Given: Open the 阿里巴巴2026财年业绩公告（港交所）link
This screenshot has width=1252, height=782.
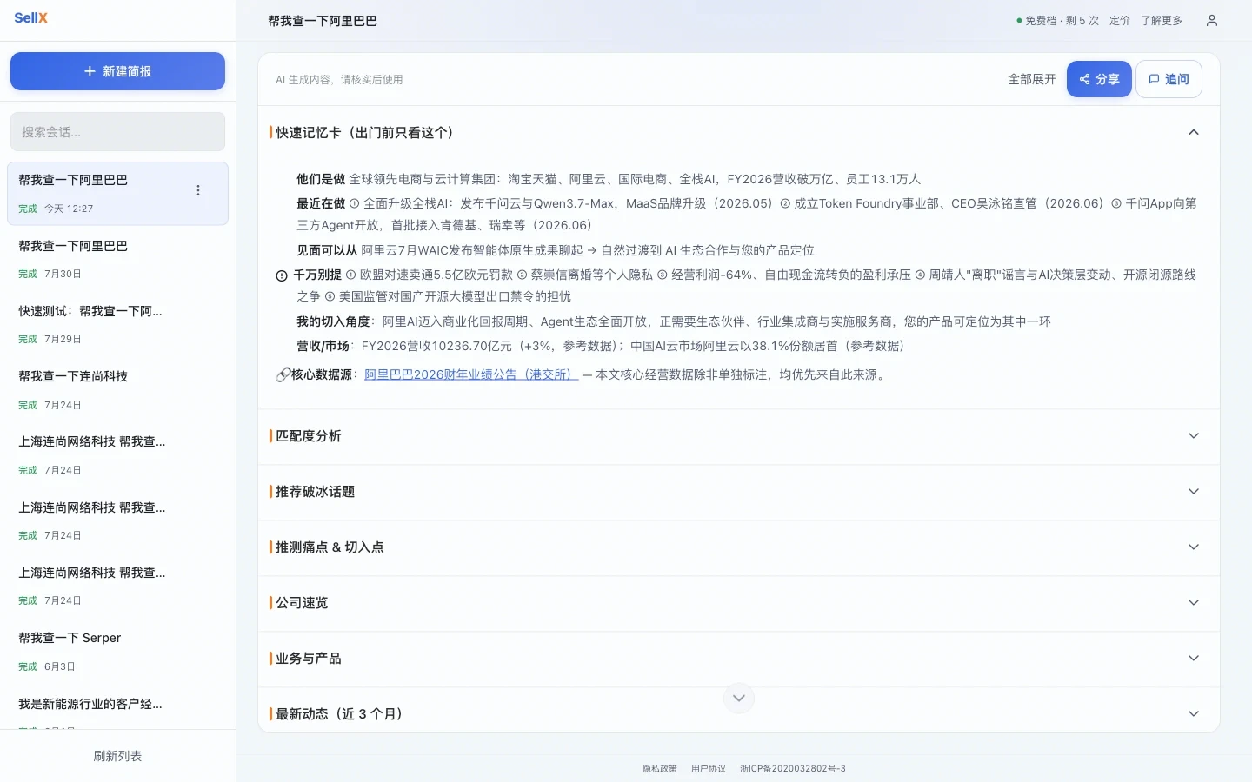Looking at the screenshot, I should (x=471, y=374).
